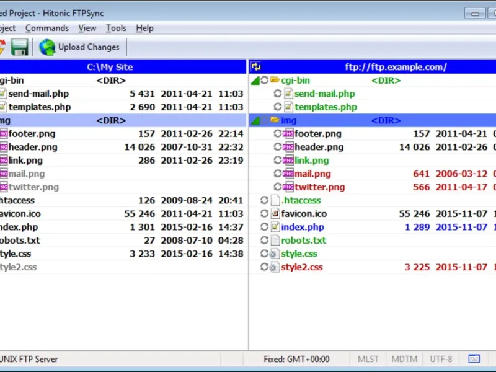Viewport: 496px width, 372px height.
Task: Click the status bar window icon near UTF-8
Action: click(x=474, y=359)
